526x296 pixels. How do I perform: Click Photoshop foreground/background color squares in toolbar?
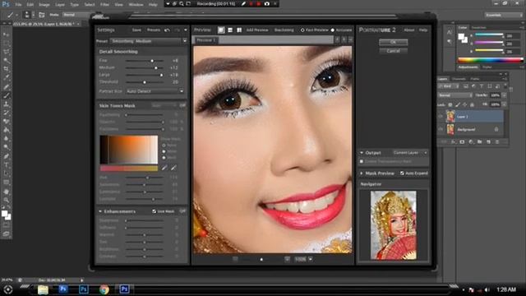click(6, 215)
